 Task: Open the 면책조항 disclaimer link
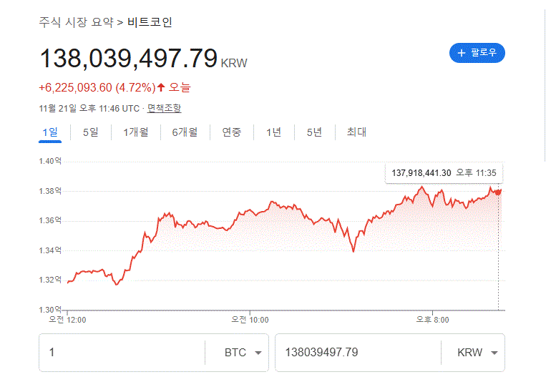point(164,109)
